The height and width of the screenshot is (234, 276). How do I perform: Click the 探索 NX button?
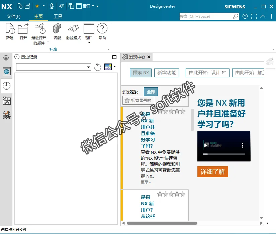pyautogui.click(x=141, y=73)
